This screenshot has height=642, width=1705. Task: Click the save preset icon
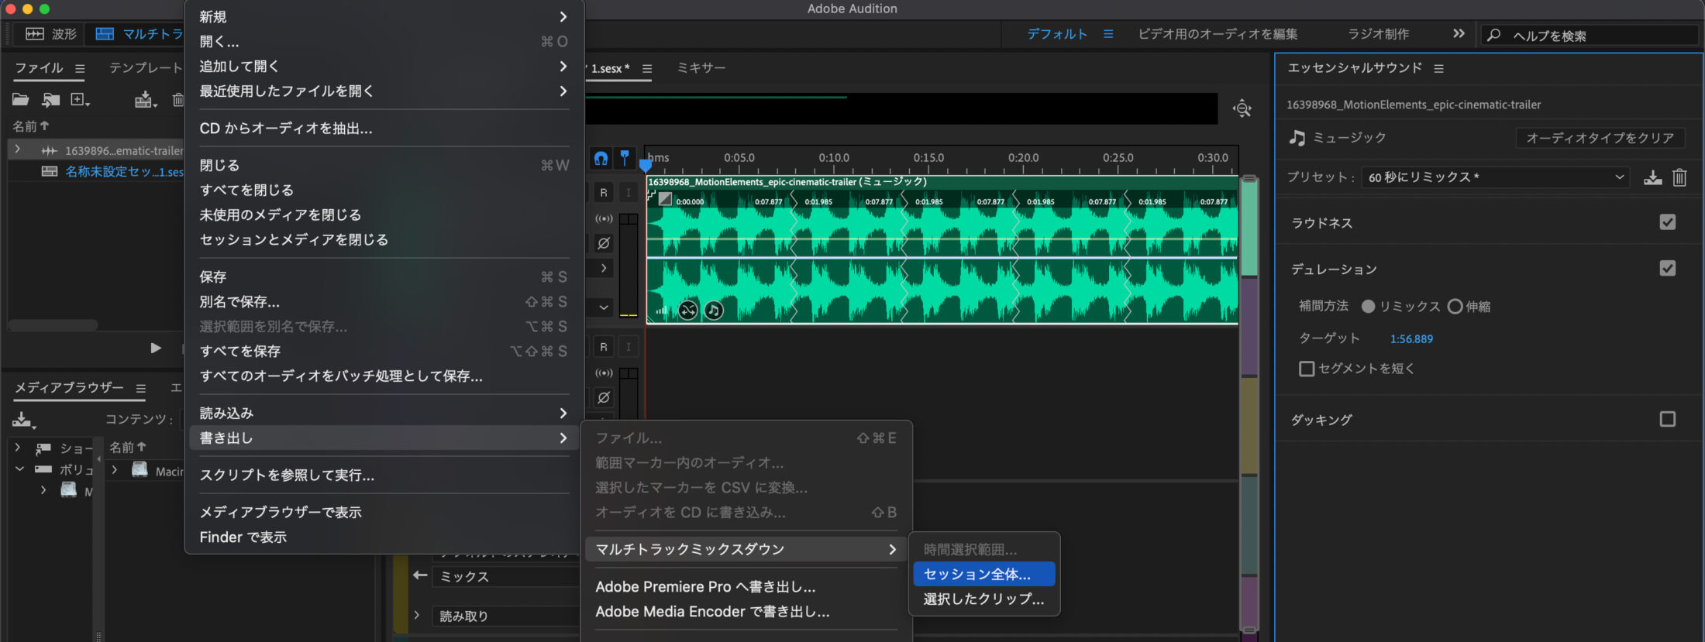[x=1653, y=177]
